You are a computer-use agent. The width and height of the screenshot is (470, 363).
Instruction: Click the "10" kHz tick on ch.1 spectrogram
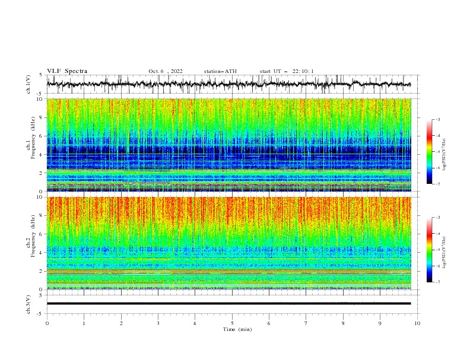tap(40, 99)
